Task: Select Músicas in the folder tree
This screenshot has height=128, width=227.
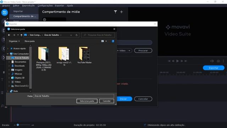Action: pos(18,74)
